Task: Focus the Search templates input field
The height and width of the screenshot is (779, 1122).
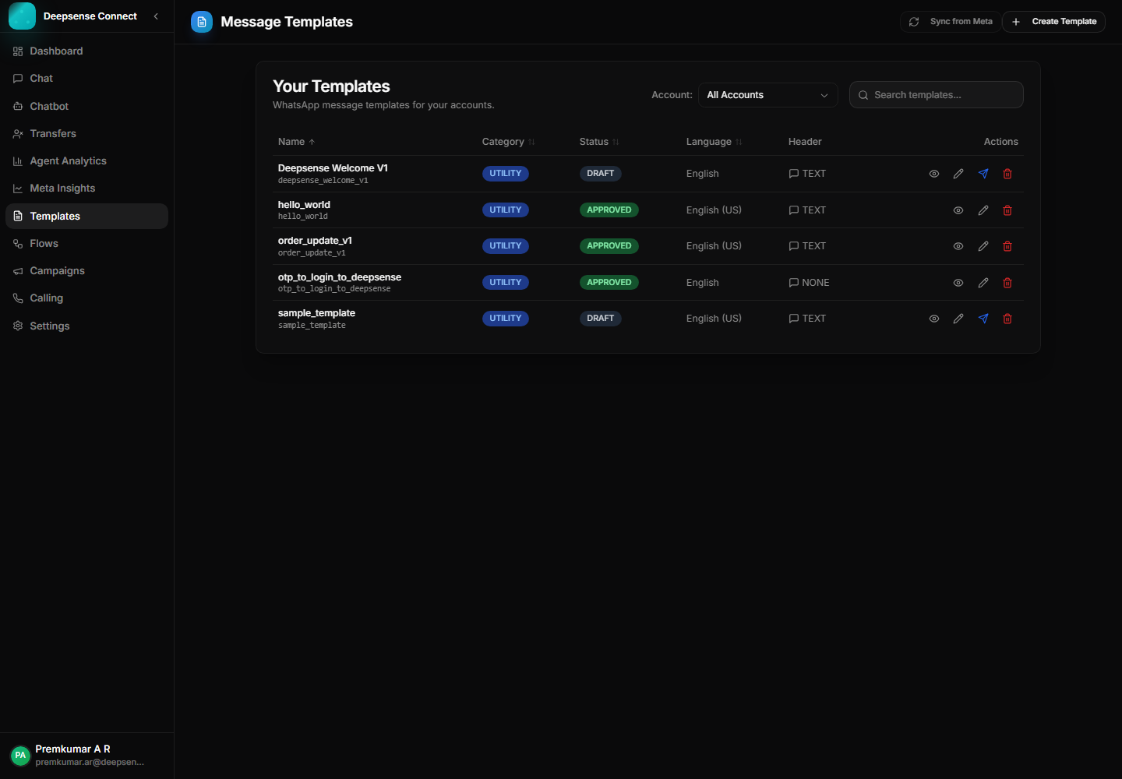Action: [x=943, y=95]
